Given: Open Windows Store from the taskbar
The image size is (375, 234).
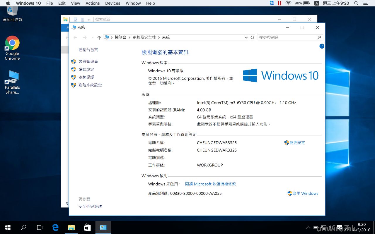Looking at the screenshot, I should pyautogui.click(x=87, y=227).
